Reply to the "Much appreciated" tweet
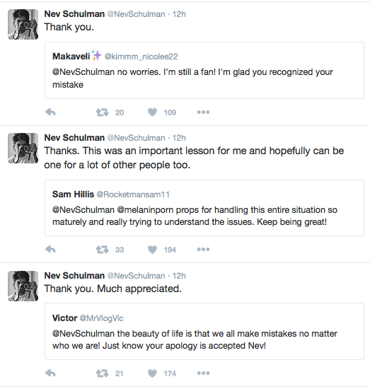Screen dimensions: 370x389 coord(50,373)
